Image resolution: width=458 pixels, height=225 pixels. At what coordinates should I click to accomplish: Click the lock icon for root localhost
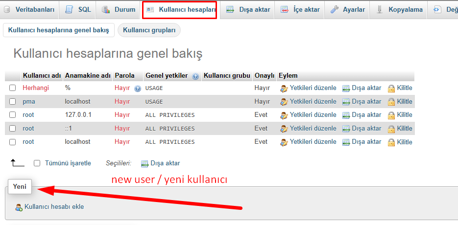(391, 143)
